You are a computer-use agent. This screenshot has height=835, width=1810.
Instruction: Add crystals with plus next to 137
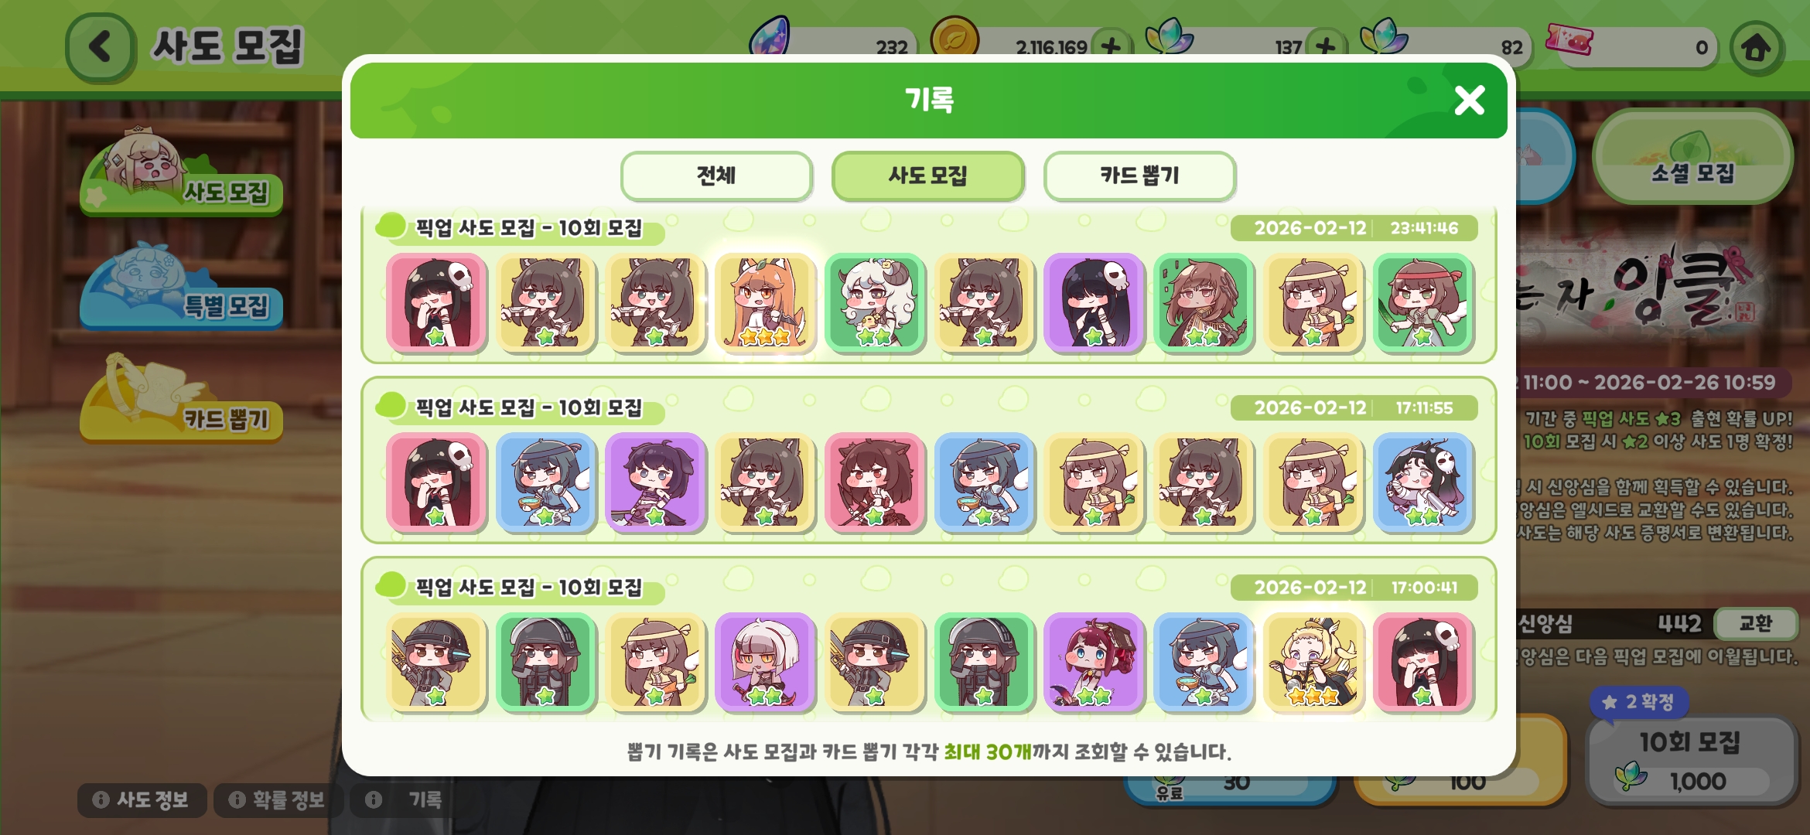(x=1325, y=46)
